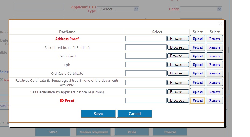The image size is (250, 137).
Task: Click the Address Proof file path field
Action: coord(146,39)
